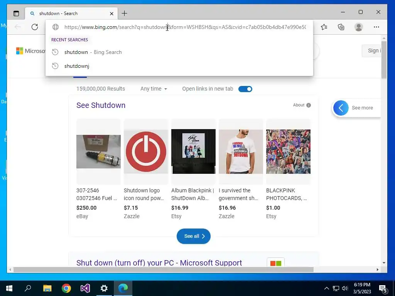Open File Explorer from the taskbar
The width and height of the screenshot is (395, 296).
click(47, 288)
